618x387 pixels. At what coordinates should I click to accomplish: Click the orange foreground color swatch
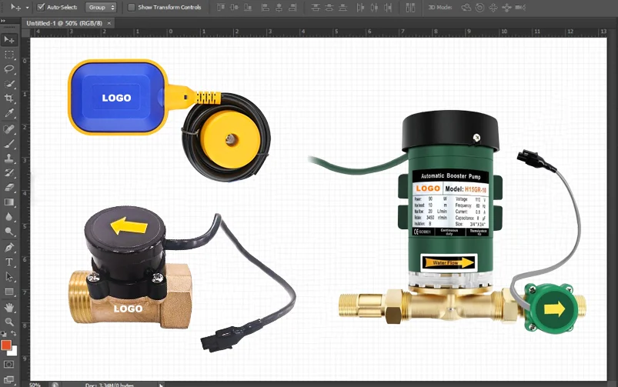pos(6,345)
